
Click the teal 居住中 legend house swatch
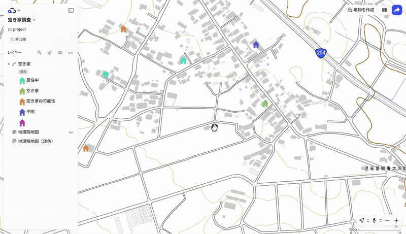point(22,81)
